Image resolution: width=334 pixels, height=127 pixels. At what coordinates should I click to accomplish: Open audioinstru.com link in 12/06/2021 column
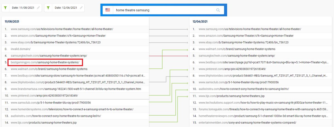coord(244,89)
